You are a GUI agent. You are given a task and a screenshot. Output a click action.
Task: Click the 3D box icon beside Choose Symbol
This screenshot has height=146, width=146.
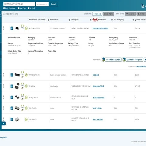click(103, 60)
